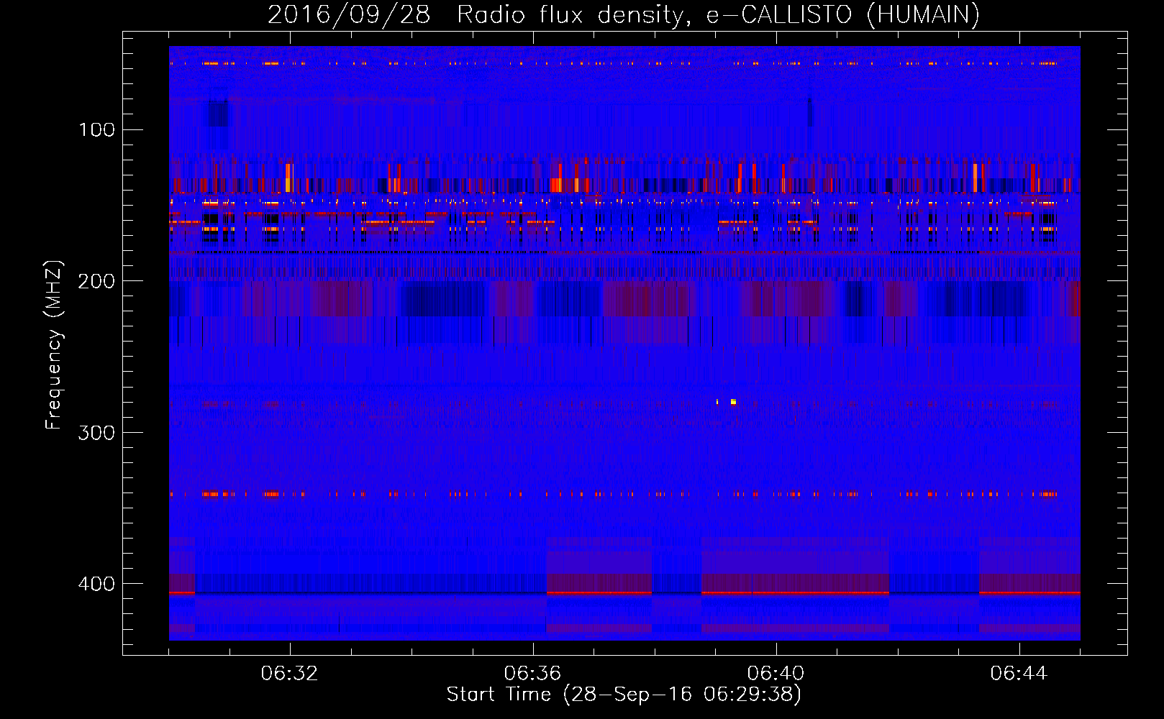The image size is (1164, 719).
Task: Click the 06:44 time tick label
Action: pos(1019,674)
